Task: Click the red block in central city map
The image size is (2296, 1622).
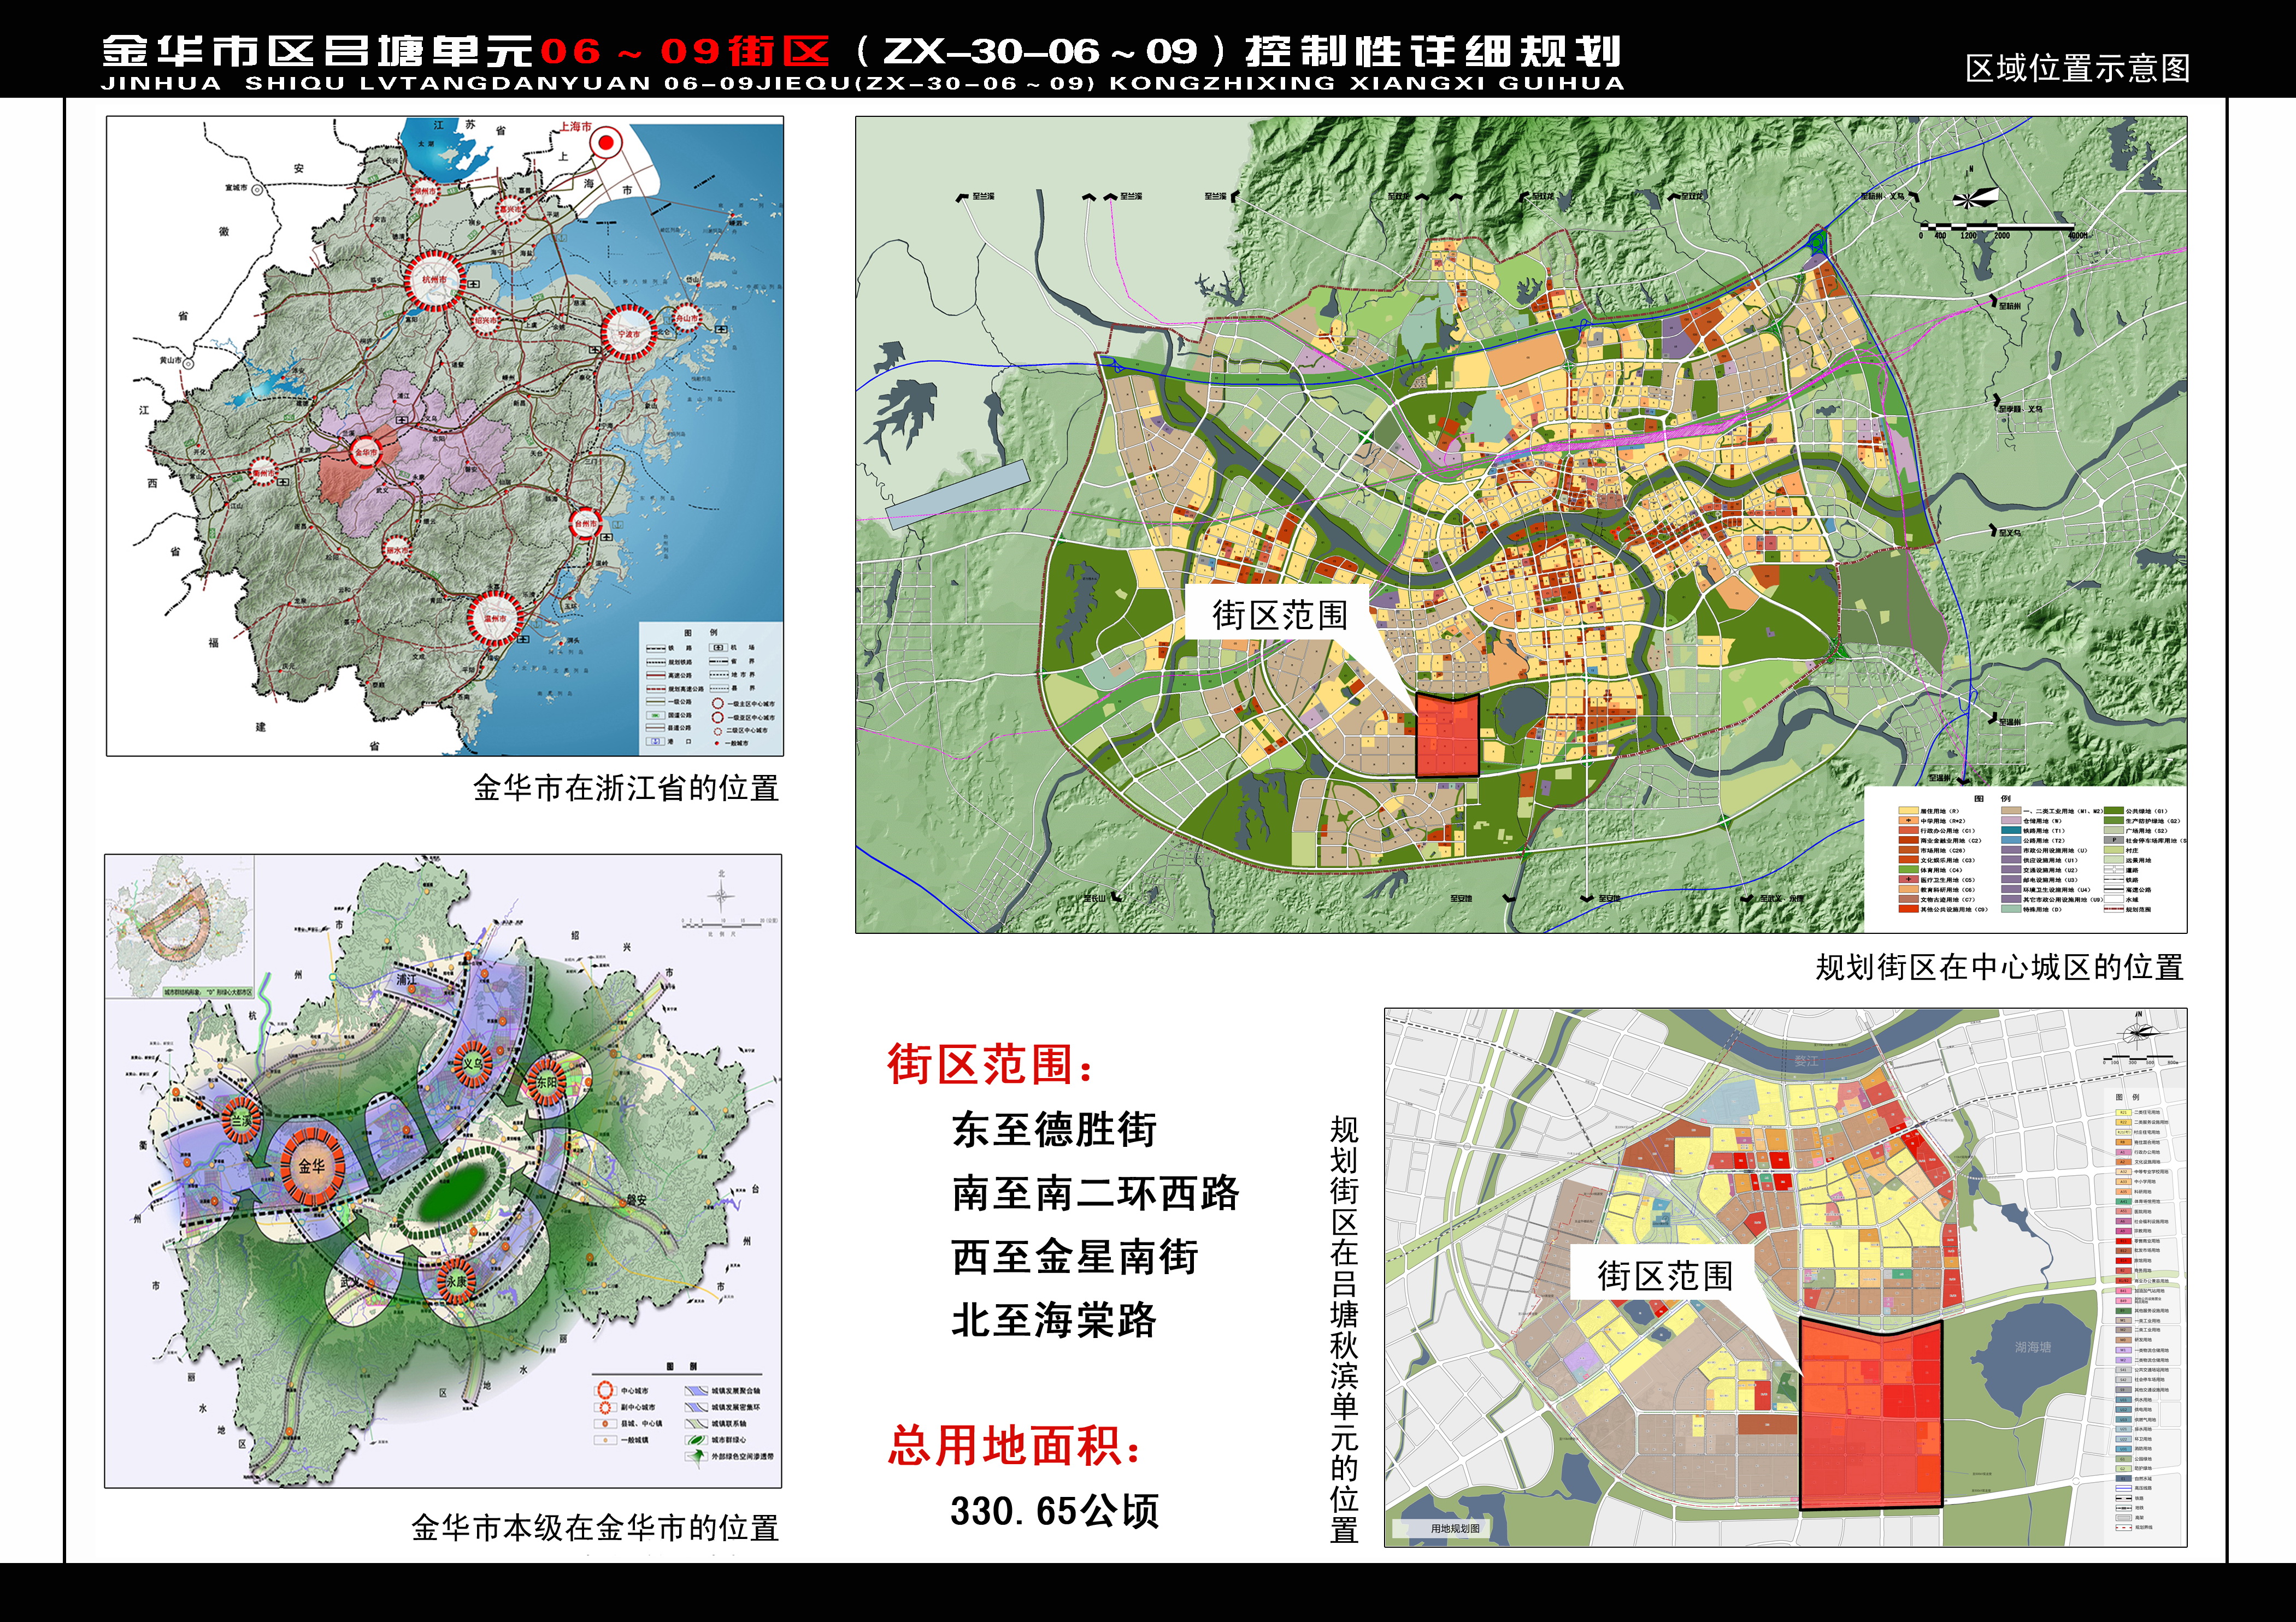Action: [1447, 737]
